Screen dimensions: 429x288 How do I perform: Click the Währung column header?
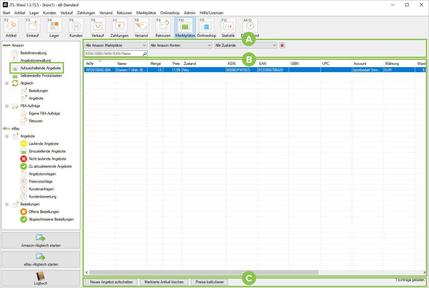[x=399, y=64]
